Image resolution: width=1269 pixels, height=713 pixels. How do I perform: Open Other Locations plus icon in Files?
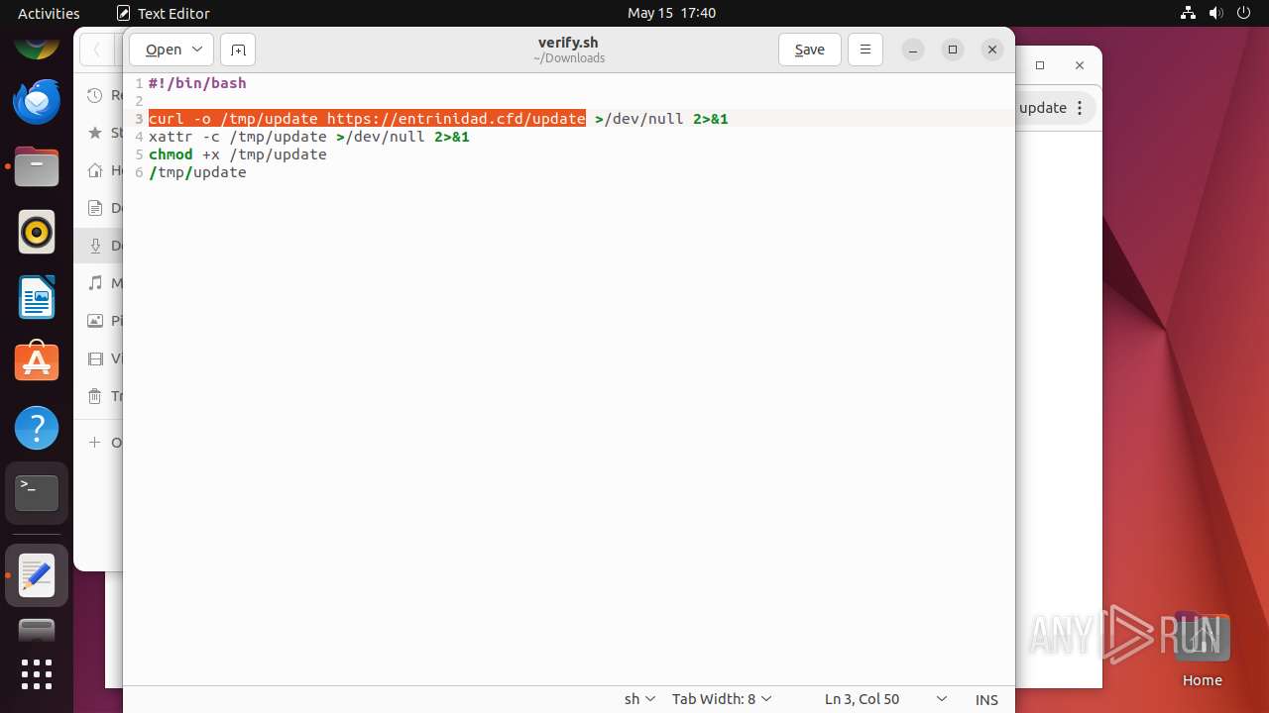[x=94, y=443]
